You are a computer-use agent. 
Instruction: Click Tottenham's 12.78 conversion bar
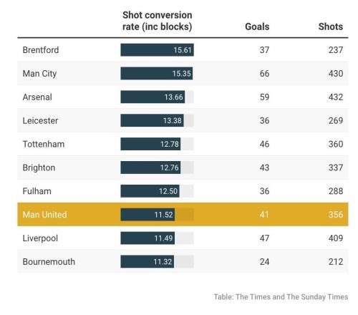pyautogui.click(x=150, y=144)
